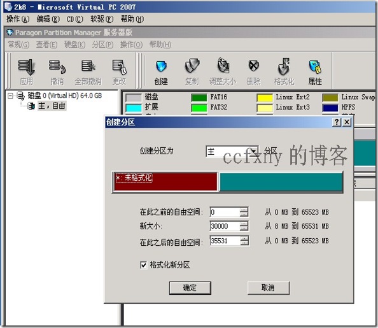The height and width of the screenshot is (328, 378).
Task: Click the navy HPFS legend swatch
Action: click(x=330, y=108)
